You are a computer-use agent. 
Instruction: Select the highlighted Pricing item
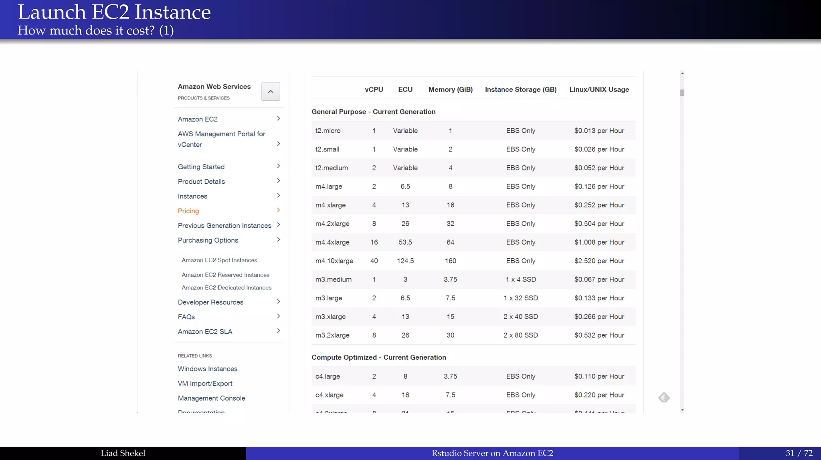[x=188, y=211]
